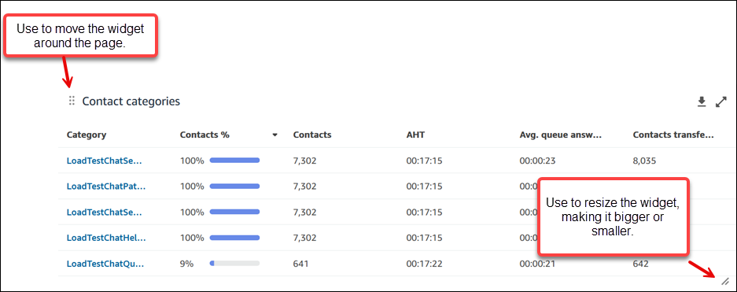Select 00:17:15 AHT in LoadTestChatPat... row
Screen dimensions: 737x292
(x=425, y=187)
